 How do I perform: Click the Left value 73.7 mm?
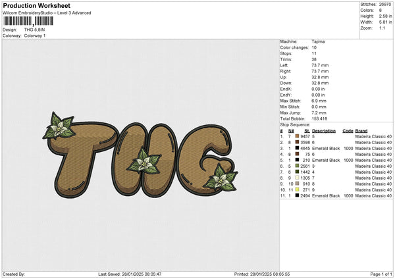pos(320,65)
